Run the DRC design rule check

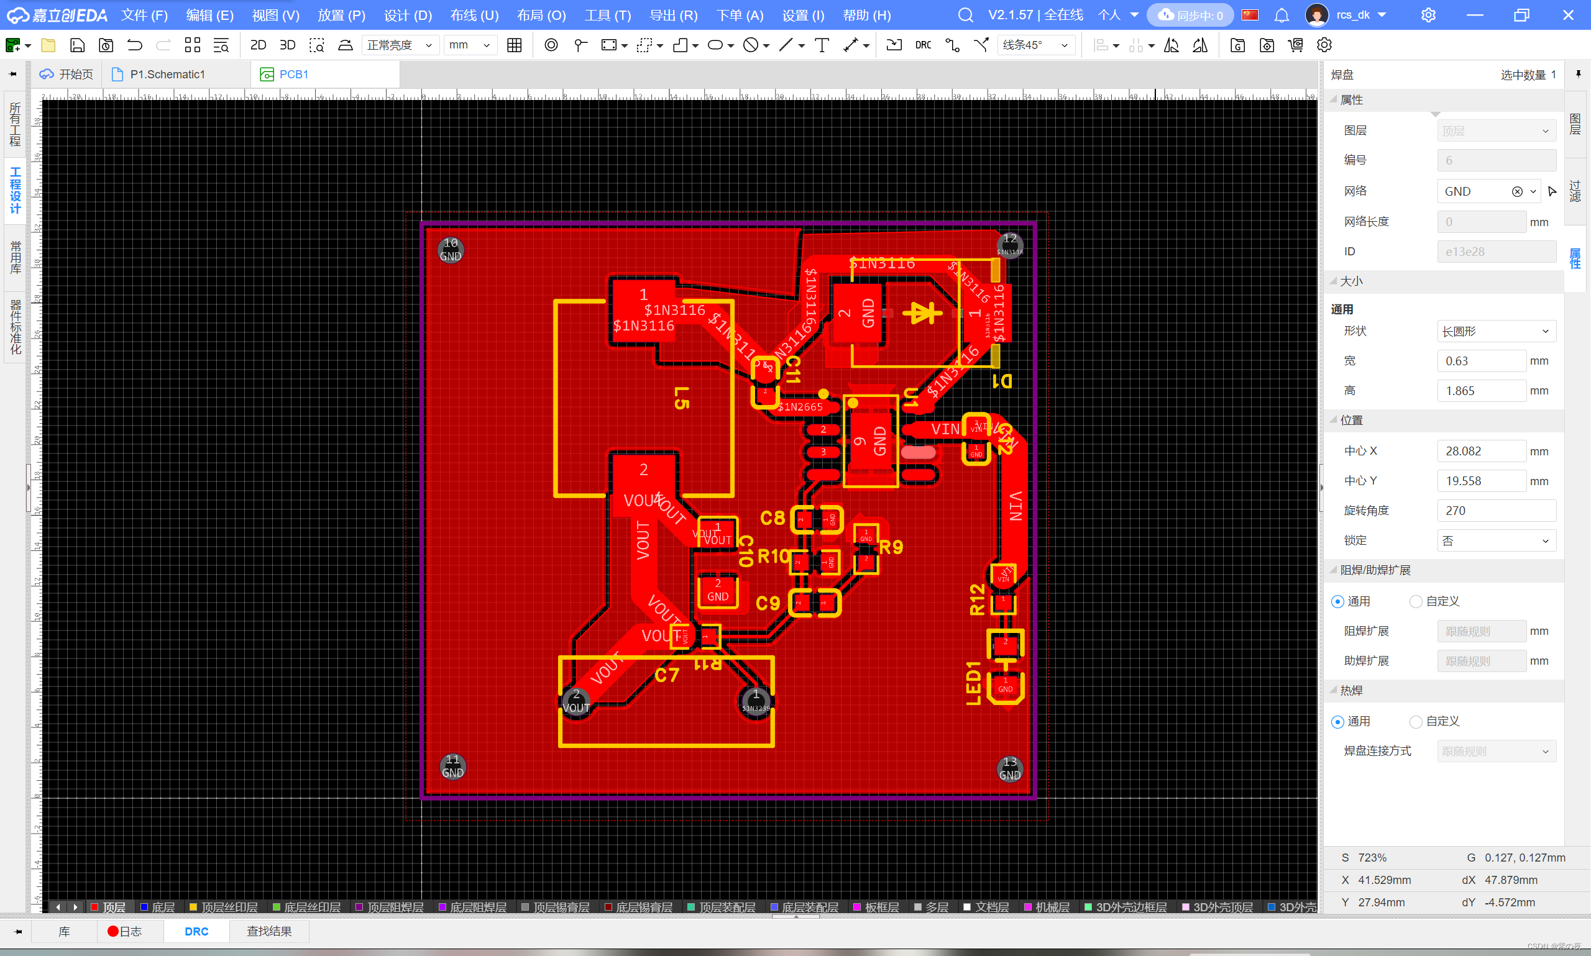(923, 45)
